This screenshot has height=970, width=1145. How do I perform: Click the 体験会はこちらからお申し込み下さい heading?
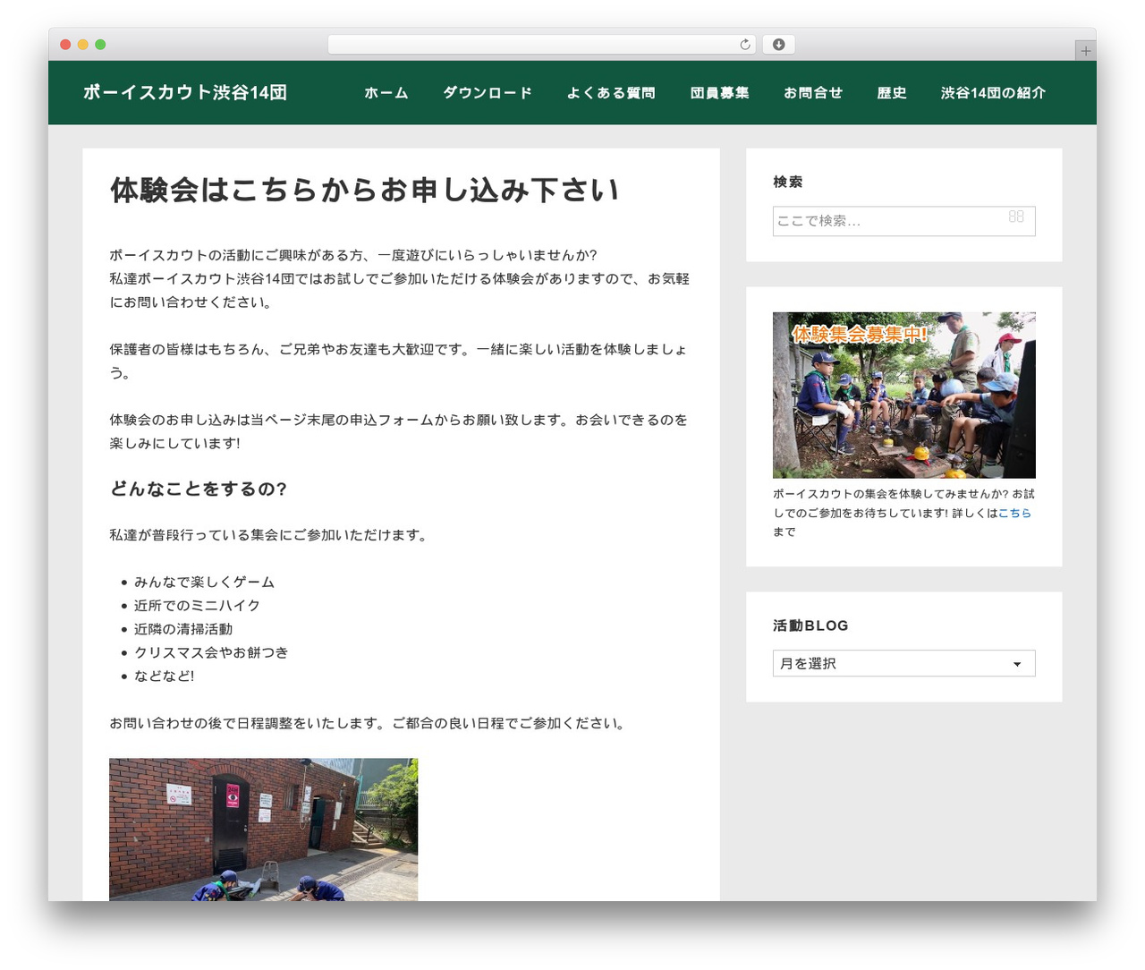[364, 191]
